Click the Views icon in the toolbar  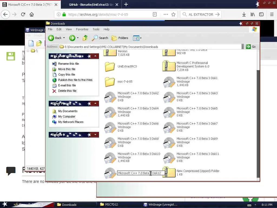pyautogui.click(x=136, y=38)
